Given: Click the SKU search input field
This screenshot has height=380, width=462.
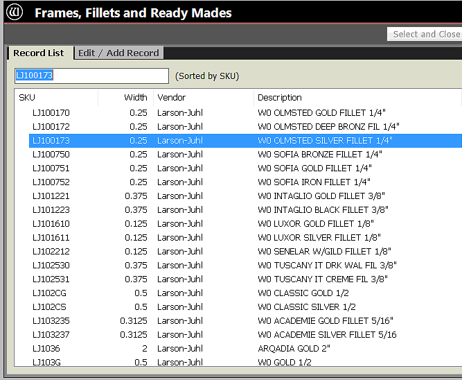Looking at the screenshot, I should pos(91,76).
